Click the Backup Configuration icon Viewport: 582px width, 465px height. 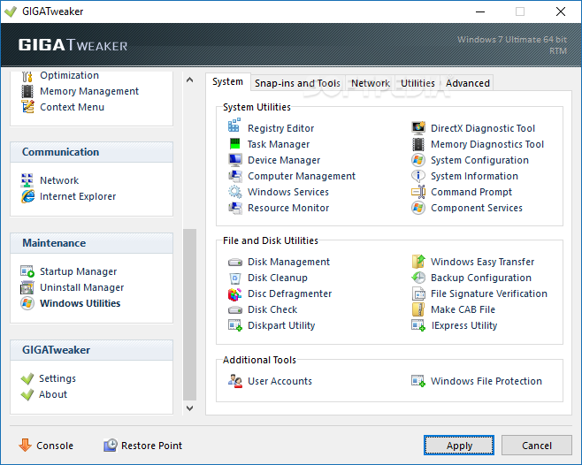click(x=418, y=278)
